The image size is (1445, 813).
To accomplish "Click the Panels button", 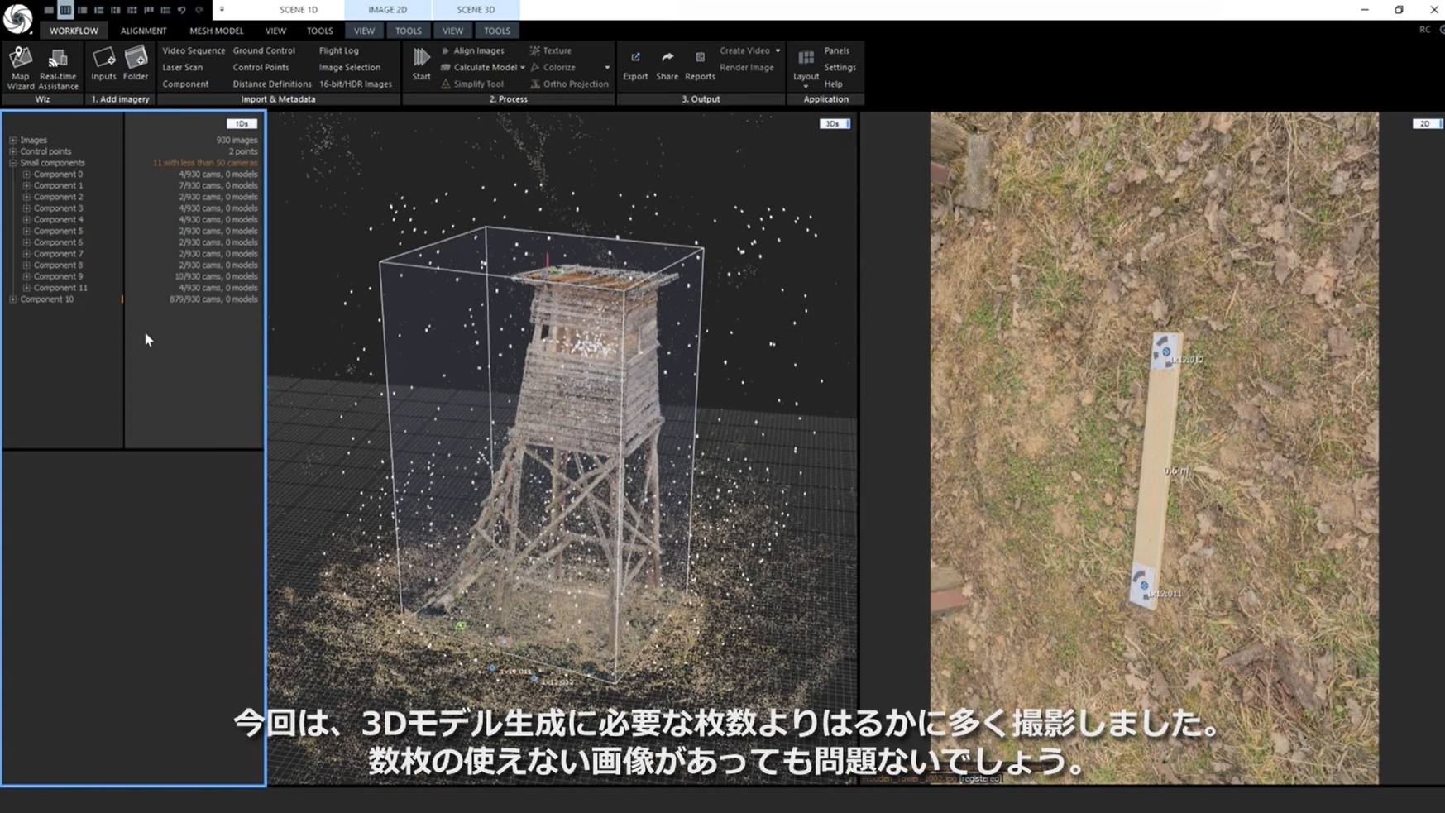I will pyautogui.click(x=836, y=50).
